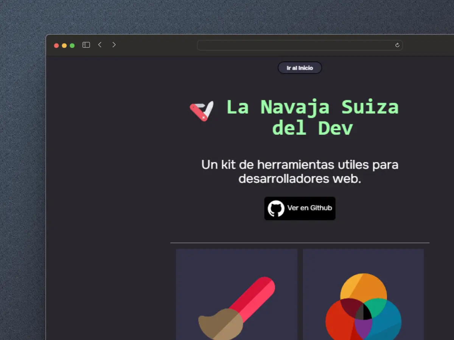Screen dimensions: 454x340
Task: Click the reload icon in the address bar
Action: (x=397, y=45)
